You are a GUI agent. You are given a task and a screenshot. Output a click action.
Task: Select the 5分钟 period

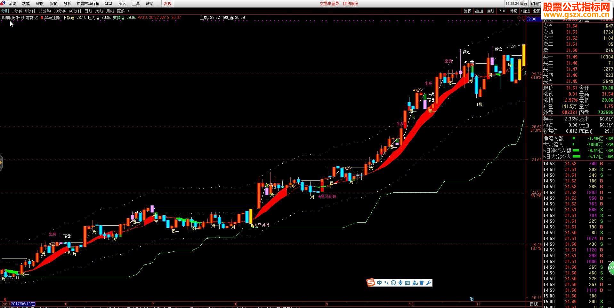coord(30,11)
